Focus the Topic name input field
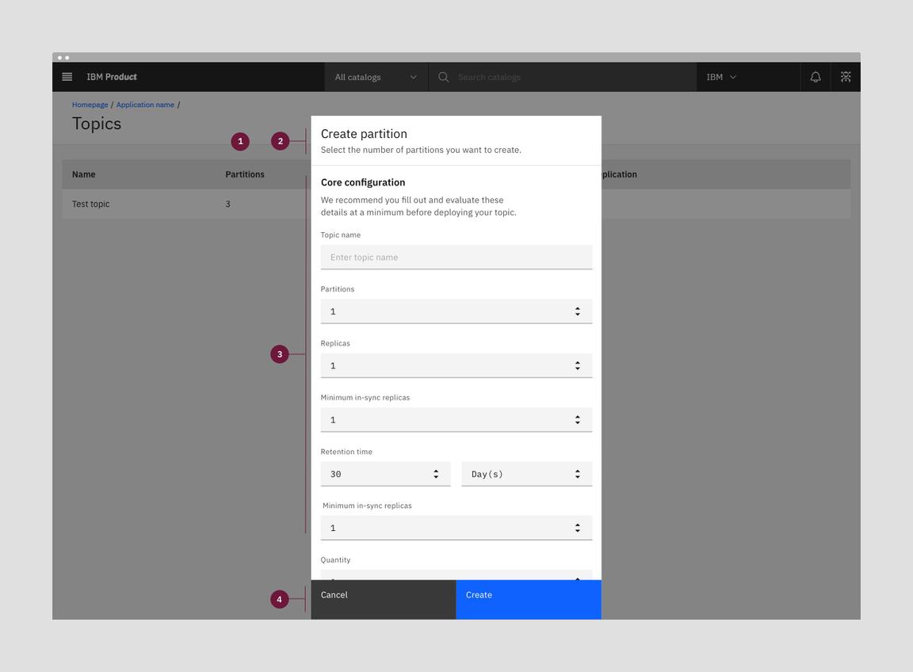This screenshot has width=913, height=672. point(456,258)
